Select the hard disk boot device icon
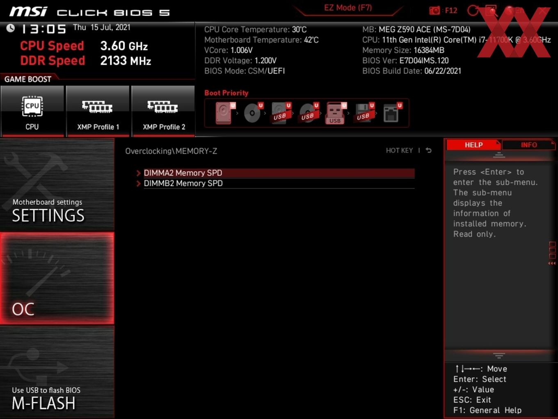 [224, 113]
